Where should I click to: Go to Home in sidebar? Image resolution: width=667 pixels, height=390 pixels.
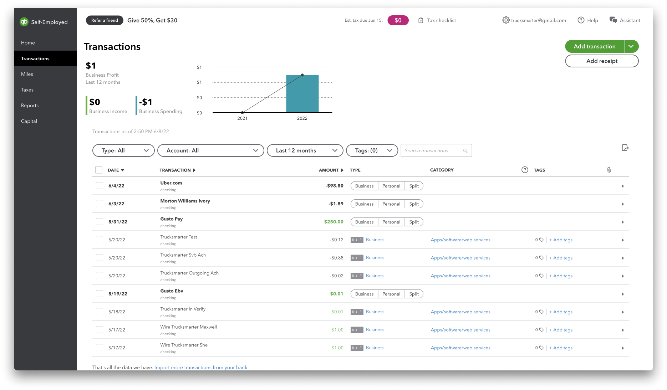coord(45,43)
